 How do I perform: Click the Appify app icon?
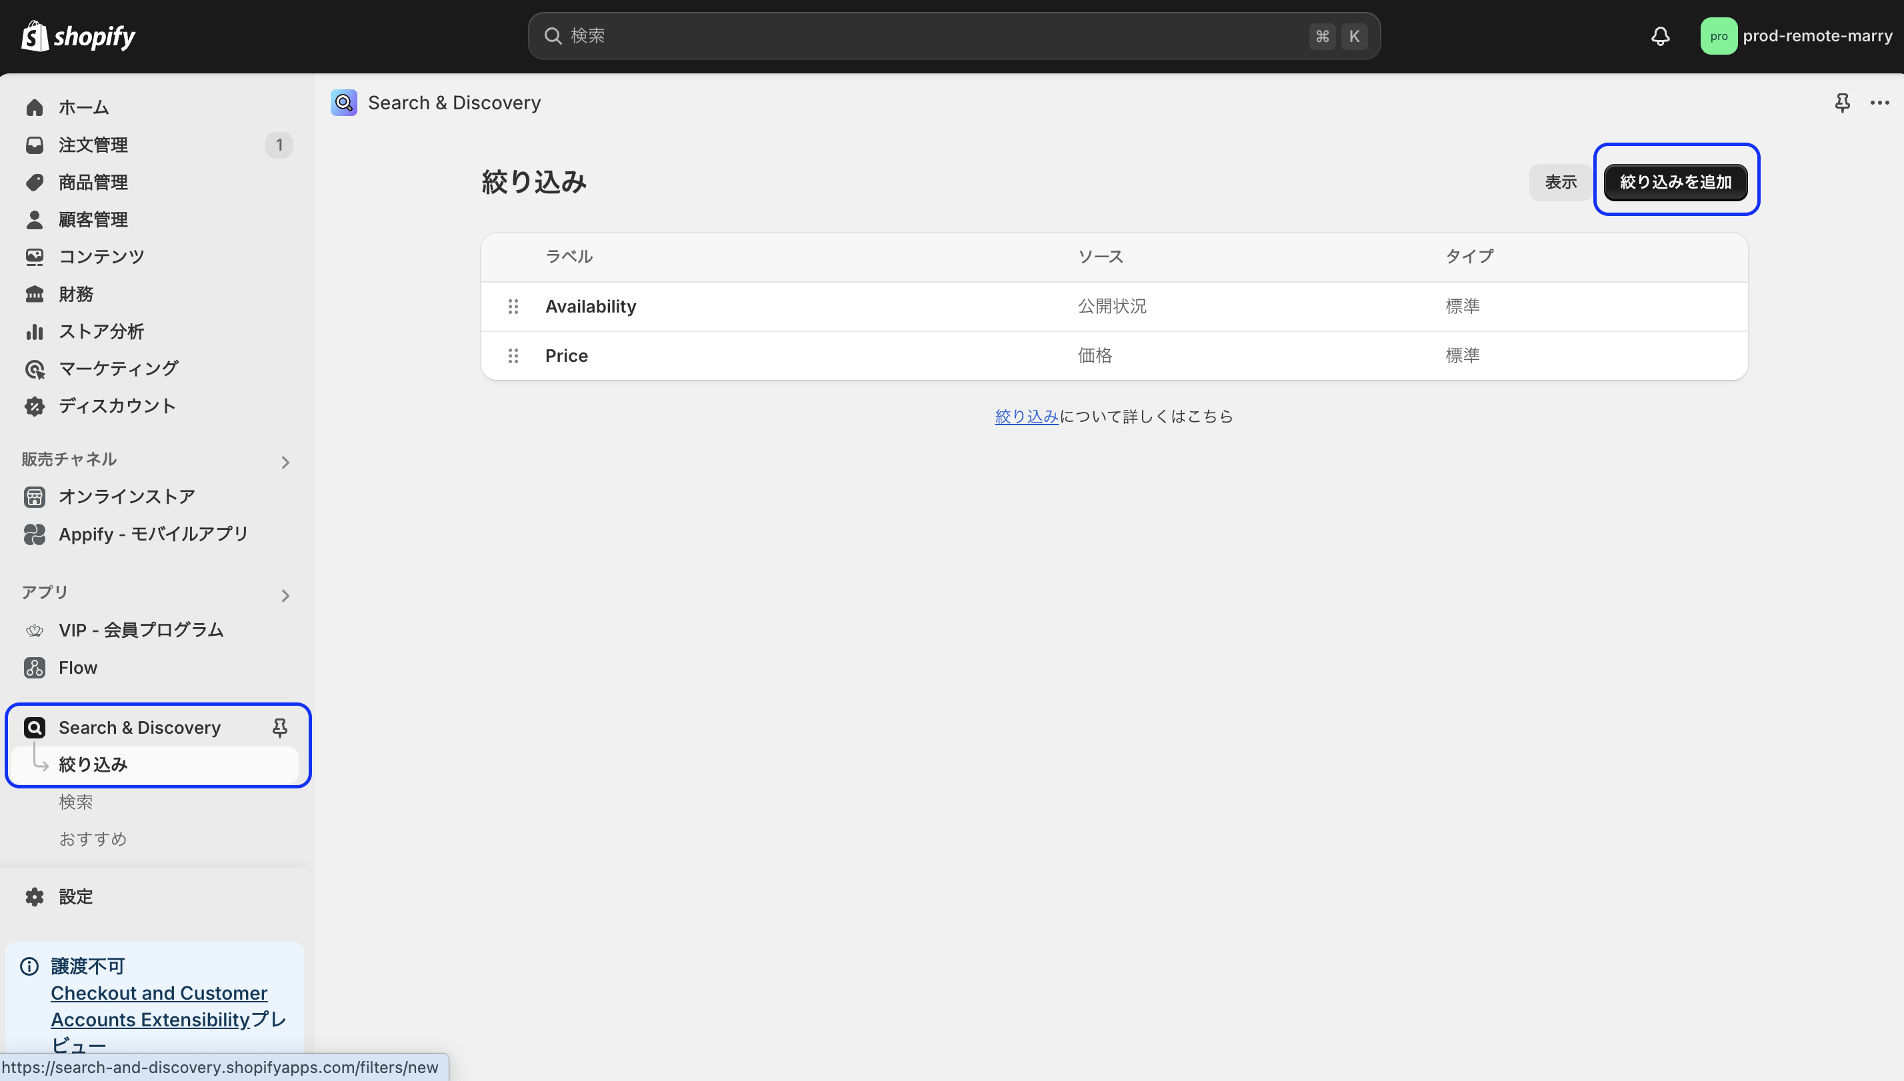coord(34,534)
